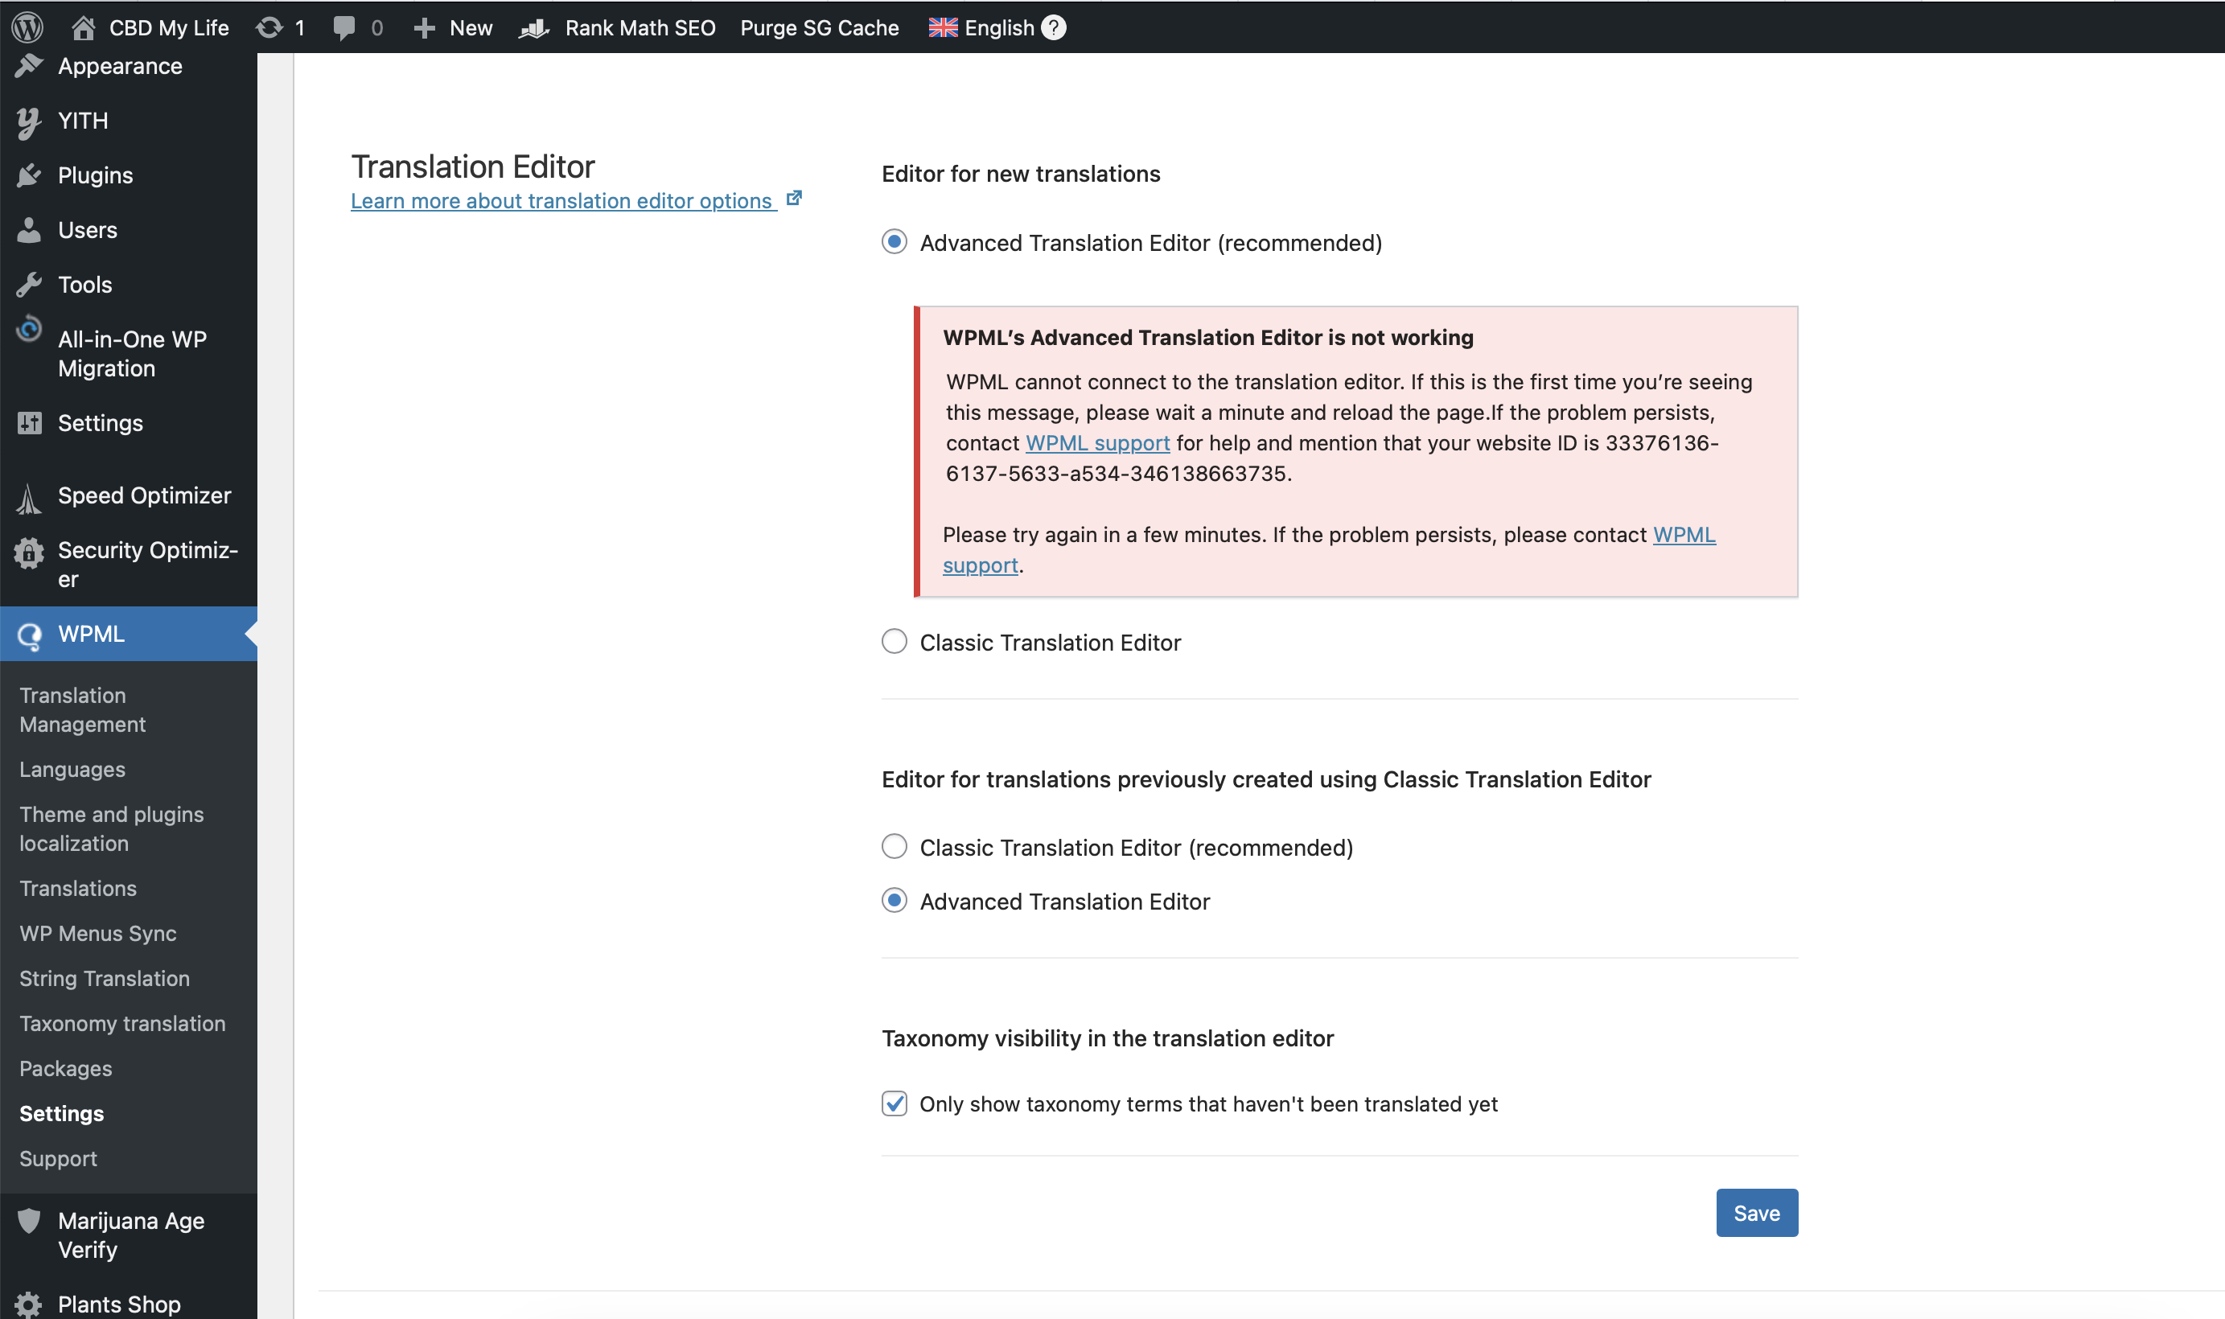The width and height of the screenshot is (2225, 1319).
Task: Click the updates refresh icon
Action: [269, 27]
